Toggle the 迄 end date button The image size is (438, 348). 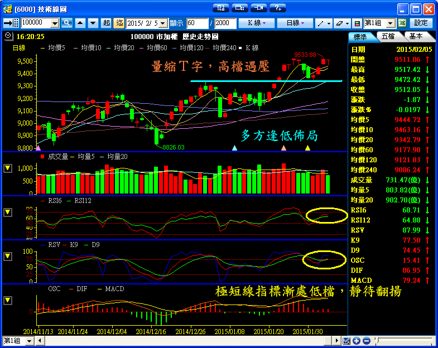(x=119, y=23)
